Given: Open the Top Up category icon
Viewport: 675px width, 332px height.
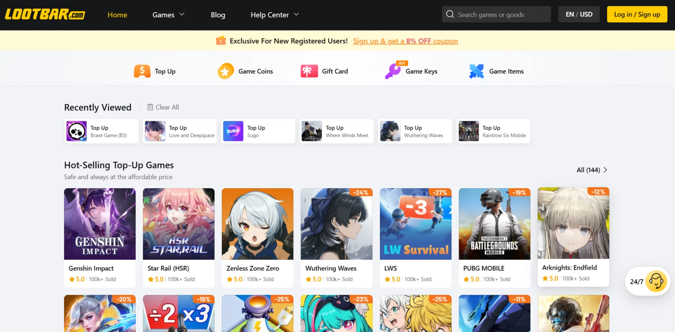Looking at the screenshot, I should pyautogui.click(x=142, y=71).
